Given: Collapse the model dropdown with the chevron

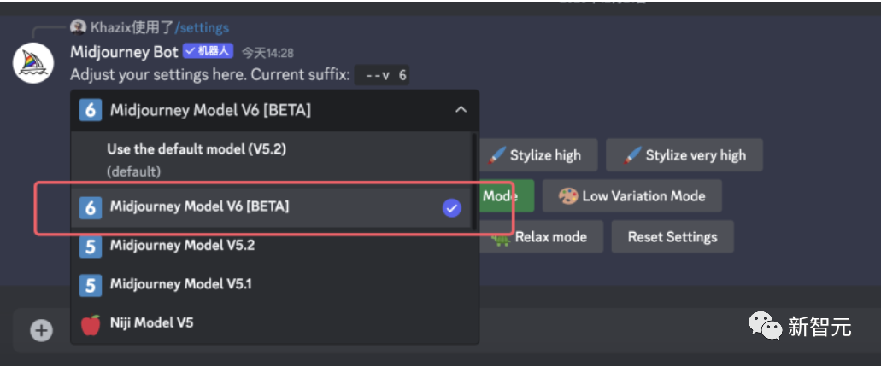Looking at the screenshot, I should click(x=461, y=110).
